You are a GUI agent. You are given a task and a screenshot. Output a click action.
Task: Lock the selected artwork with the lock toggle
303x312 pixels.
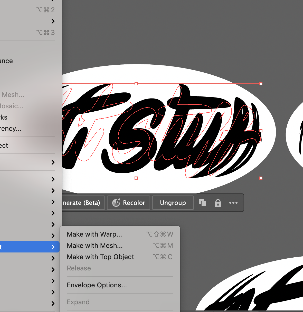pyautogui.click(x=218, y=203)
